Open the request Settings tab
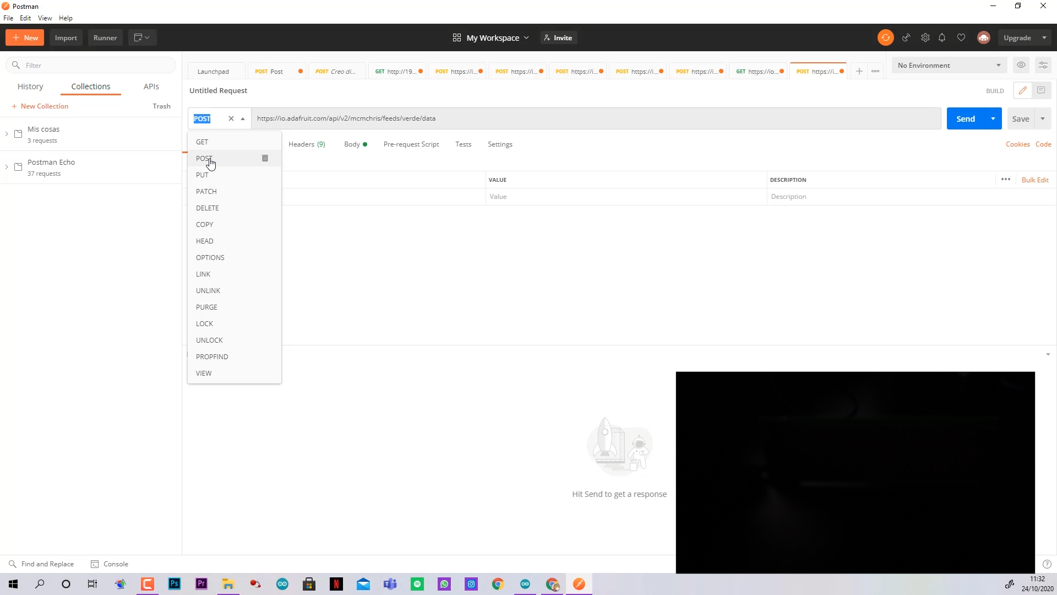1057x595 pixels. tap(500, 144)
